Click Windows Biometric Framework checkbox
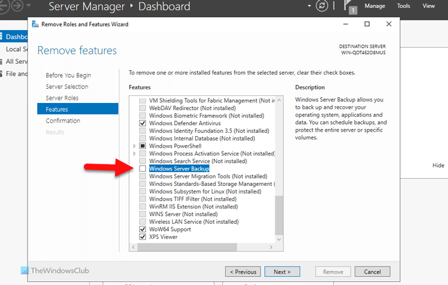 (143, 116)
